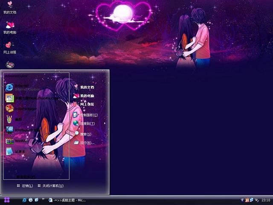Expand the Quick Launch » overflow chevron
This screenshot has width=273, height=205.
point(43,199)
